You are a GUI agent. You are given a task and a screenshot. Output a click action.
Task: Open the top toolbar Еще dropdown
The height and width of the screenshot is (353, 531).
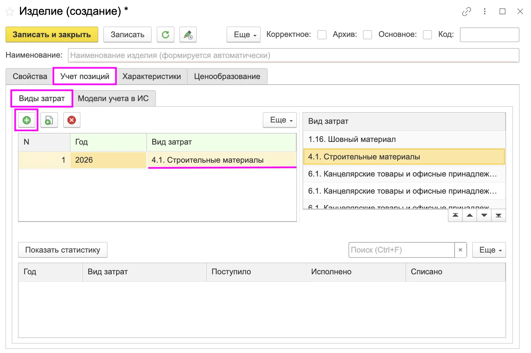243,35
